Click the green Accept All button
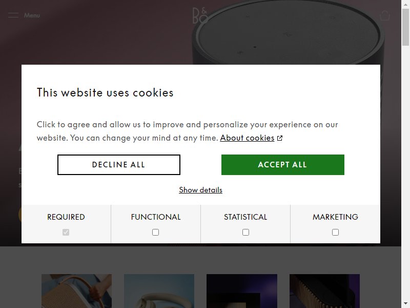The width and height of the screenshot is (410, 308). (x=283, y=165)
